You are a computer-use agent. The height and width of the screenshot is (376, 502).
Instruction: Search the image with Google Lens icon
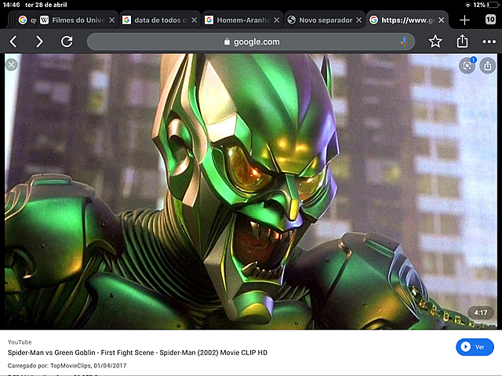pyautogui.click(x=467, y=66)
